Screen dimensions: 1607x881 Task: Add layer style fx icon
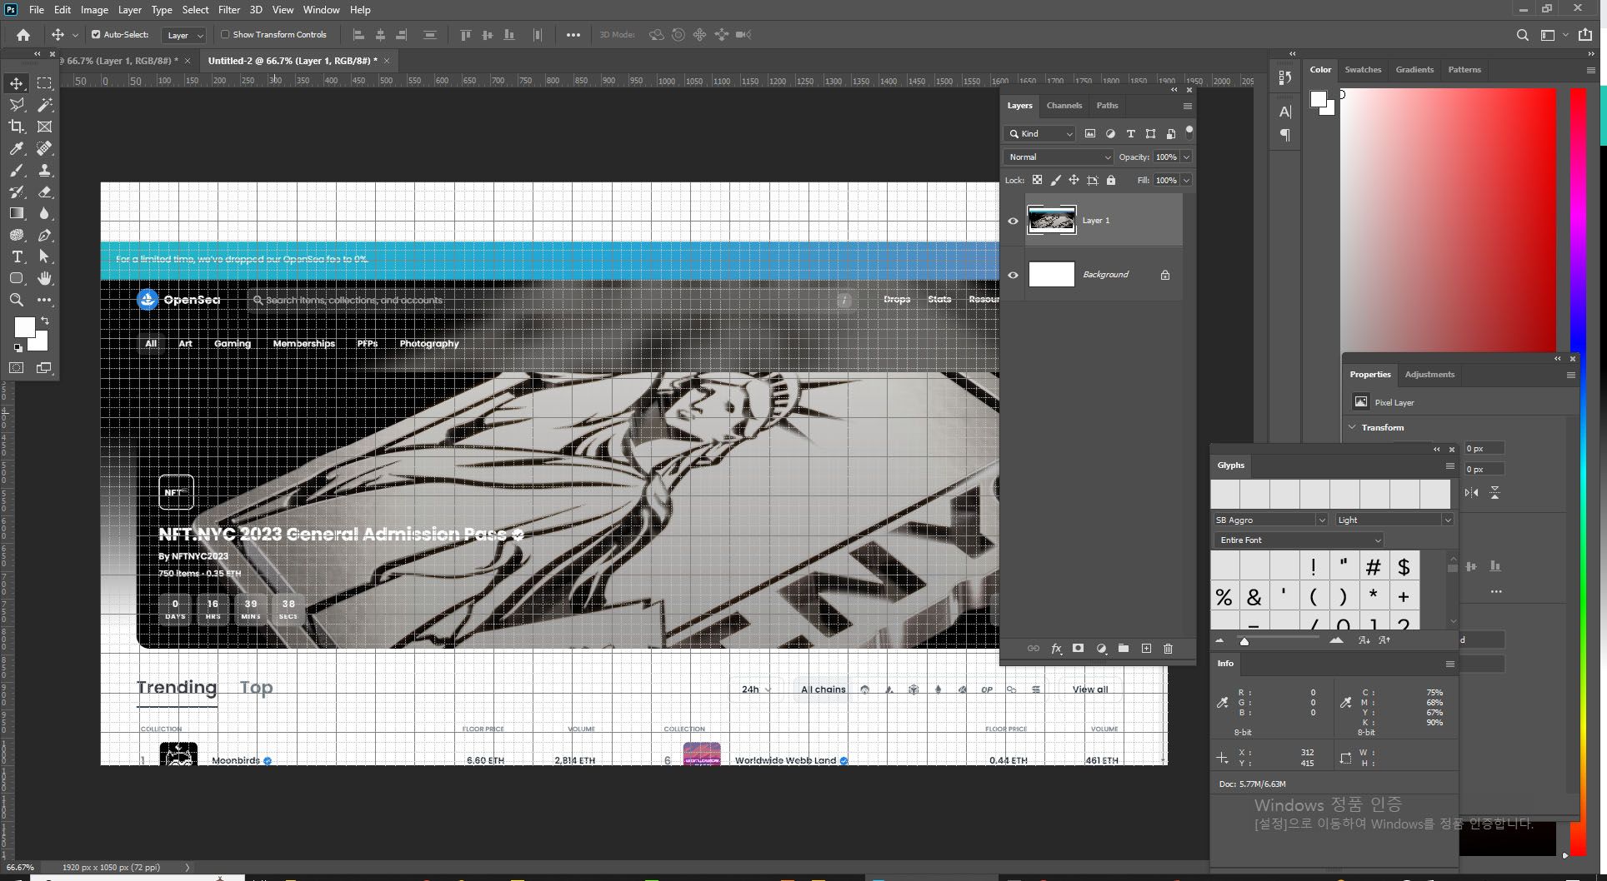[x=1056, y=649]
